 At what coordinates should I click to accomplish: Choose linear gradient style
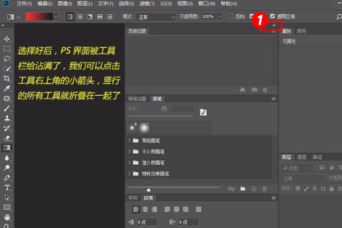[x=70, y=17]
